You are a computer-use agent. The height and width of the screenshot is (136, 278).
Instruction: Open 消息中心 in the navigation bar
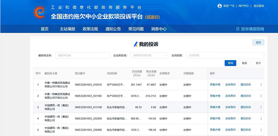159,29
